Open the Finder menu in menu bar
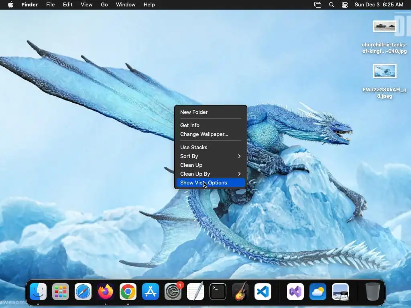Screen dimensions: 411x308 [30, 5]
